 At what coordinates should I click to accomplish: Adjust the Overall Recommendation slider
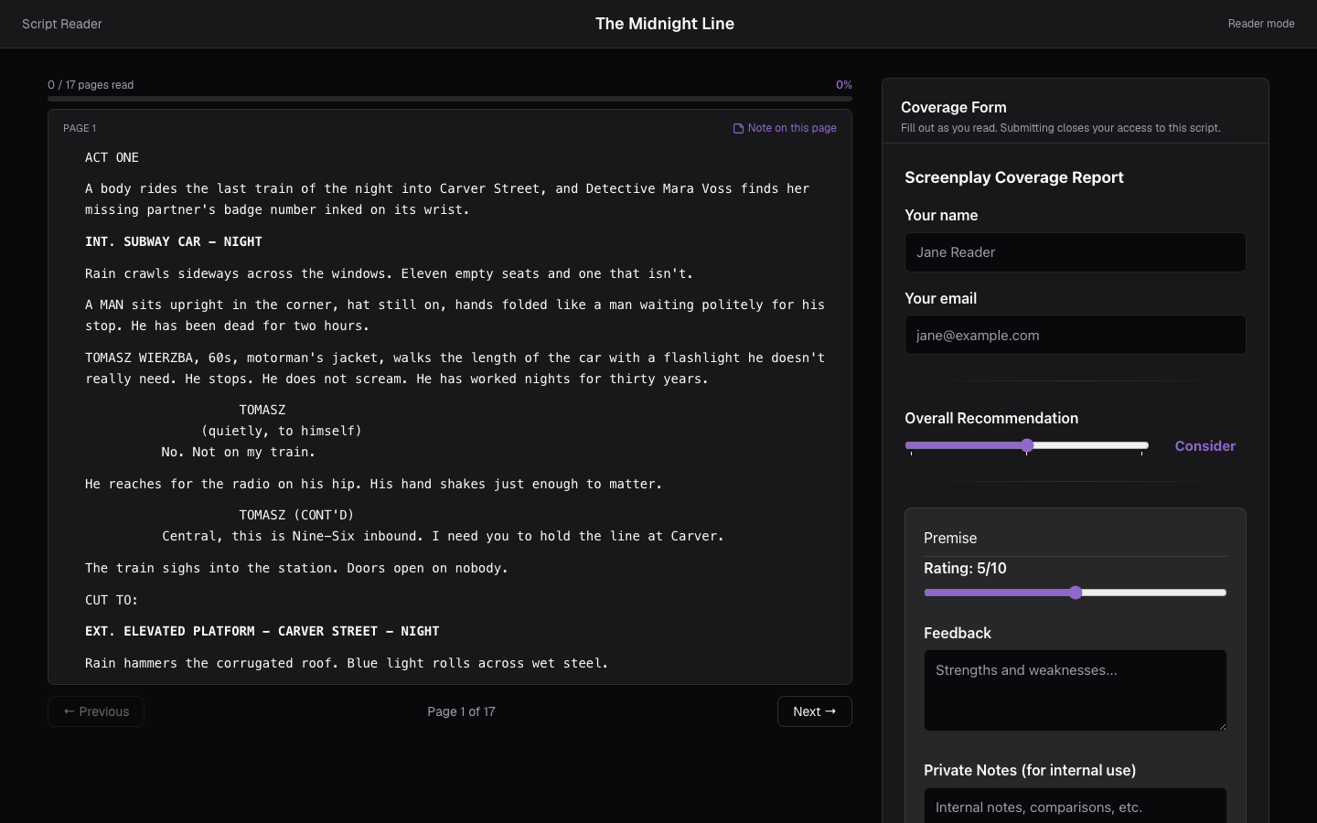[x=1027, y=445]
